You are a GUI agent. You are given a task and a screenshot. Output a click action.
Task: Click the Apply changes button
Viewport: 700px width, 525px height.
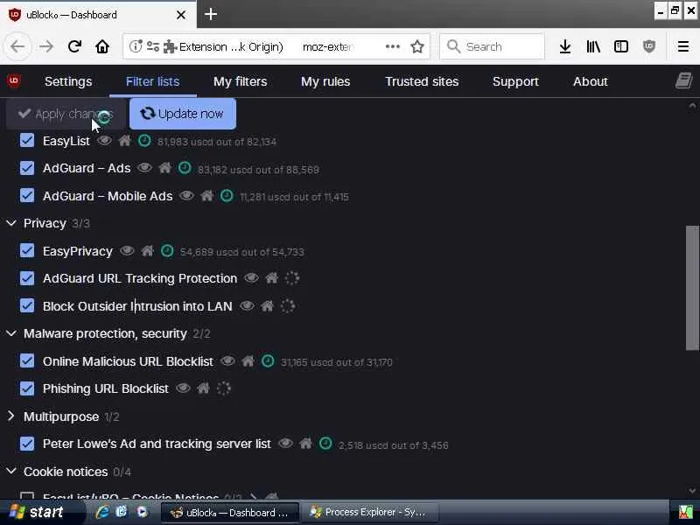point(66,114)
